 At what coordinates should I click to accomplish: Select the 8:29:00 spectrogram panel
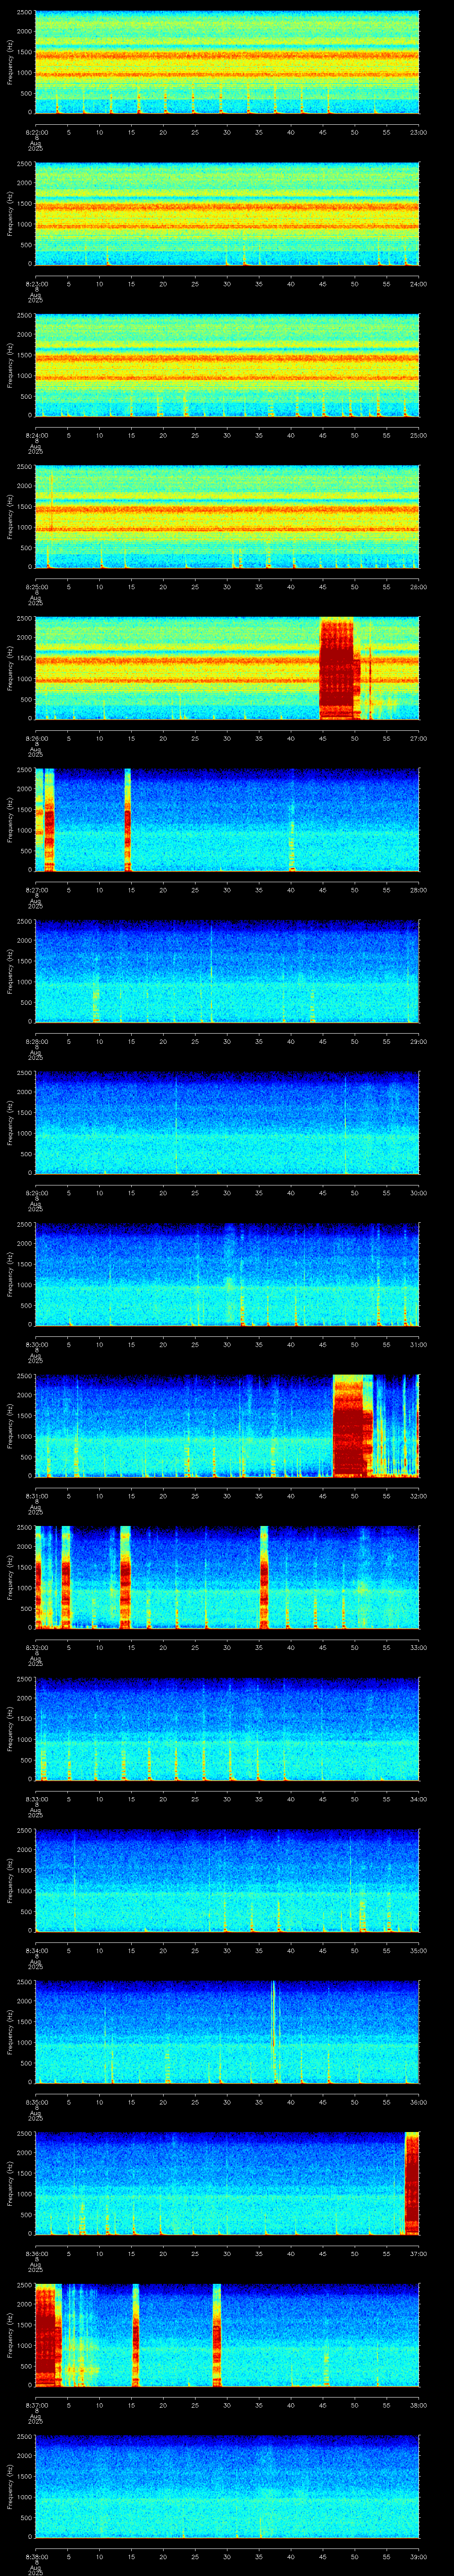[x=227, y=1123]
